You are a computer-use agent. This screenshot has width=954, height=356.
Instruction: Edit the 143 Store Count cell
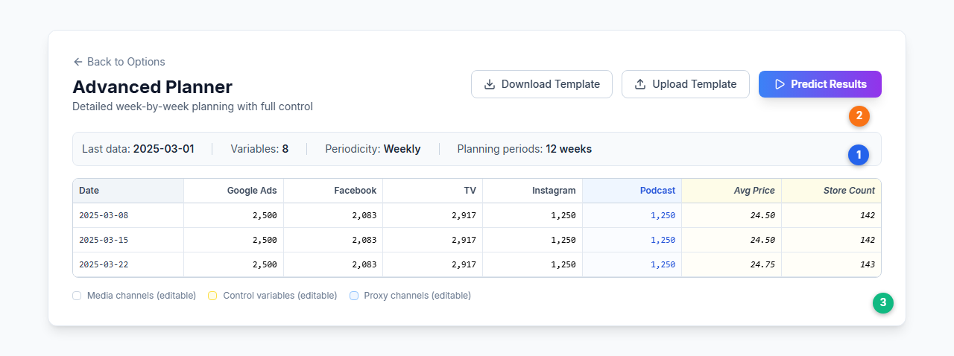point(831,264)
